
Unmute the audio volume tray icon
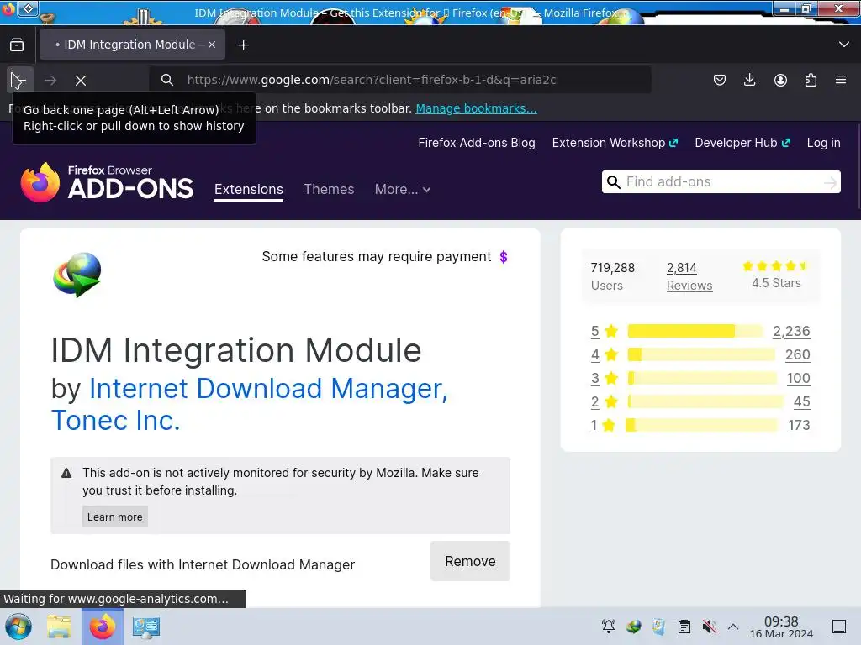[709, 627]
